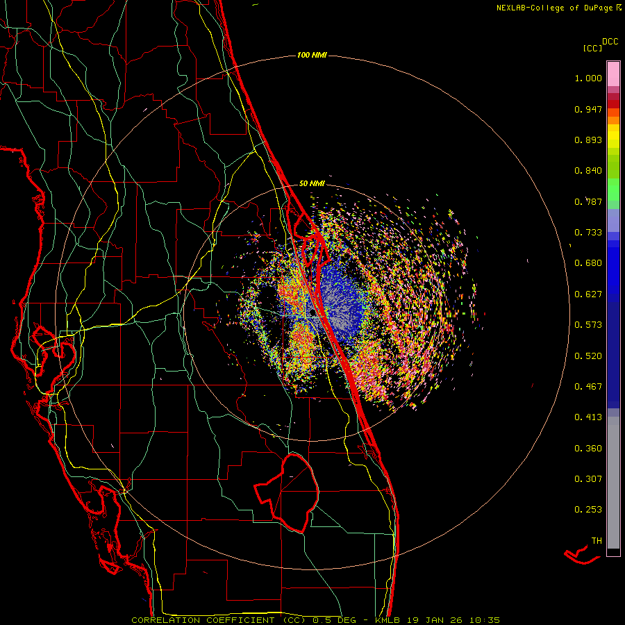Click the gray lower segment of the color bar
The width and height of the screenshot is (625, 625).
point(613,483)
